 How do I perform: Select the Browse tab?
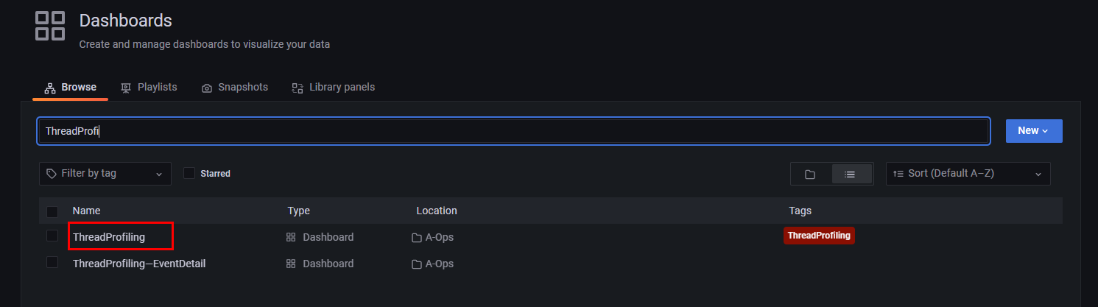point(71,87)
